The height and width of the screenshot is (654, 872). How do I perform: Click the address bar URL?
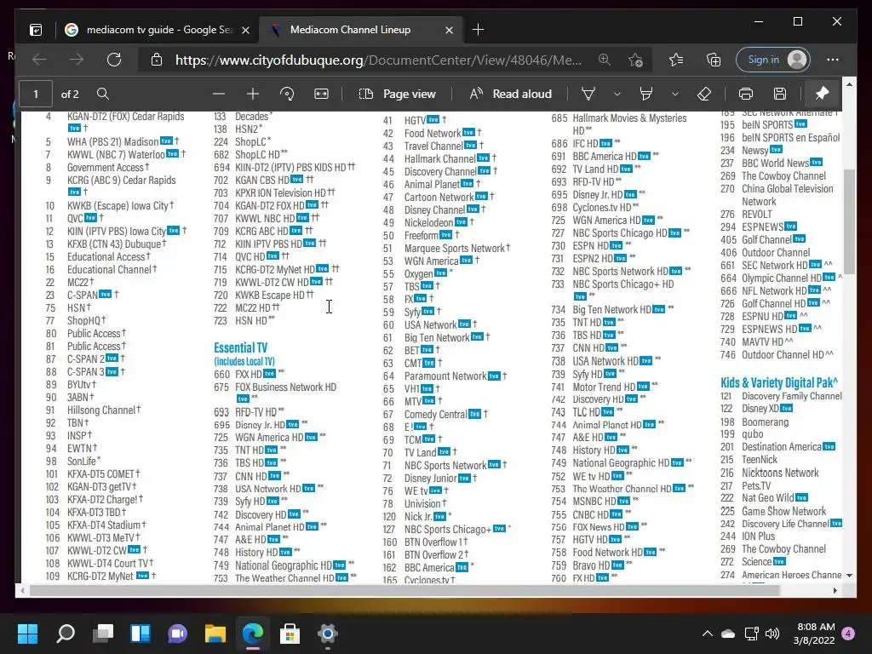pyautogui.click(x=378, y=60)
